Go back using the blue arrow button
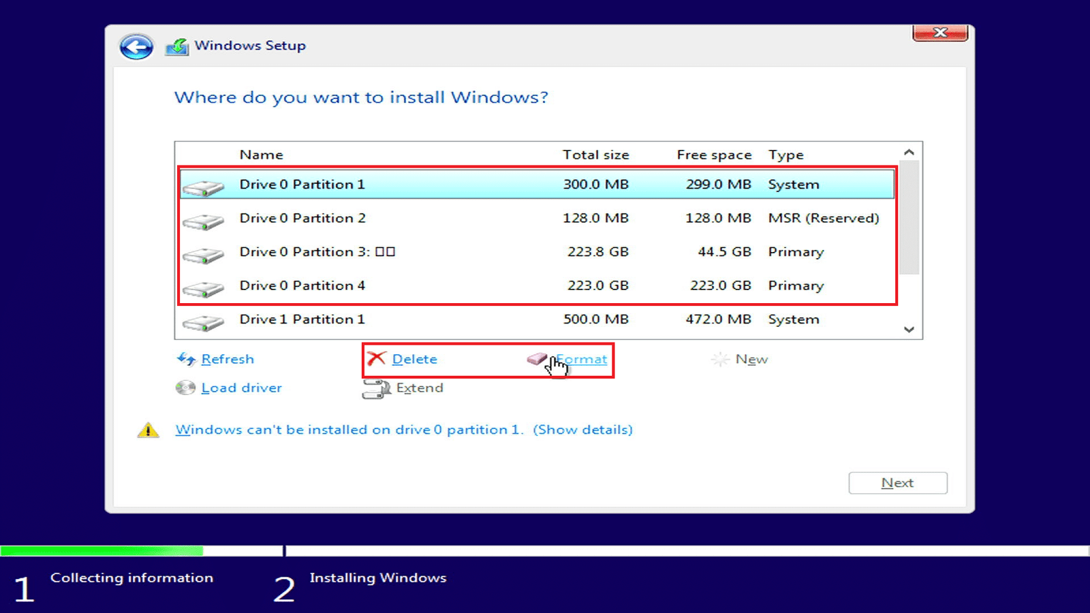Screen dimensions: 1090x613 pyautogui.click(x=136, y=47)
